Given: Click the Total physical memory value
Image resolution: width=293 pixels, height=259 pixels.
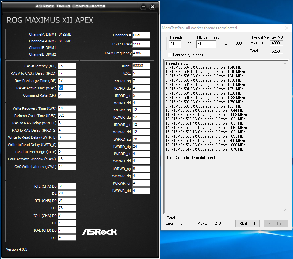Looking at the screenshot, I should click(276, 51).
